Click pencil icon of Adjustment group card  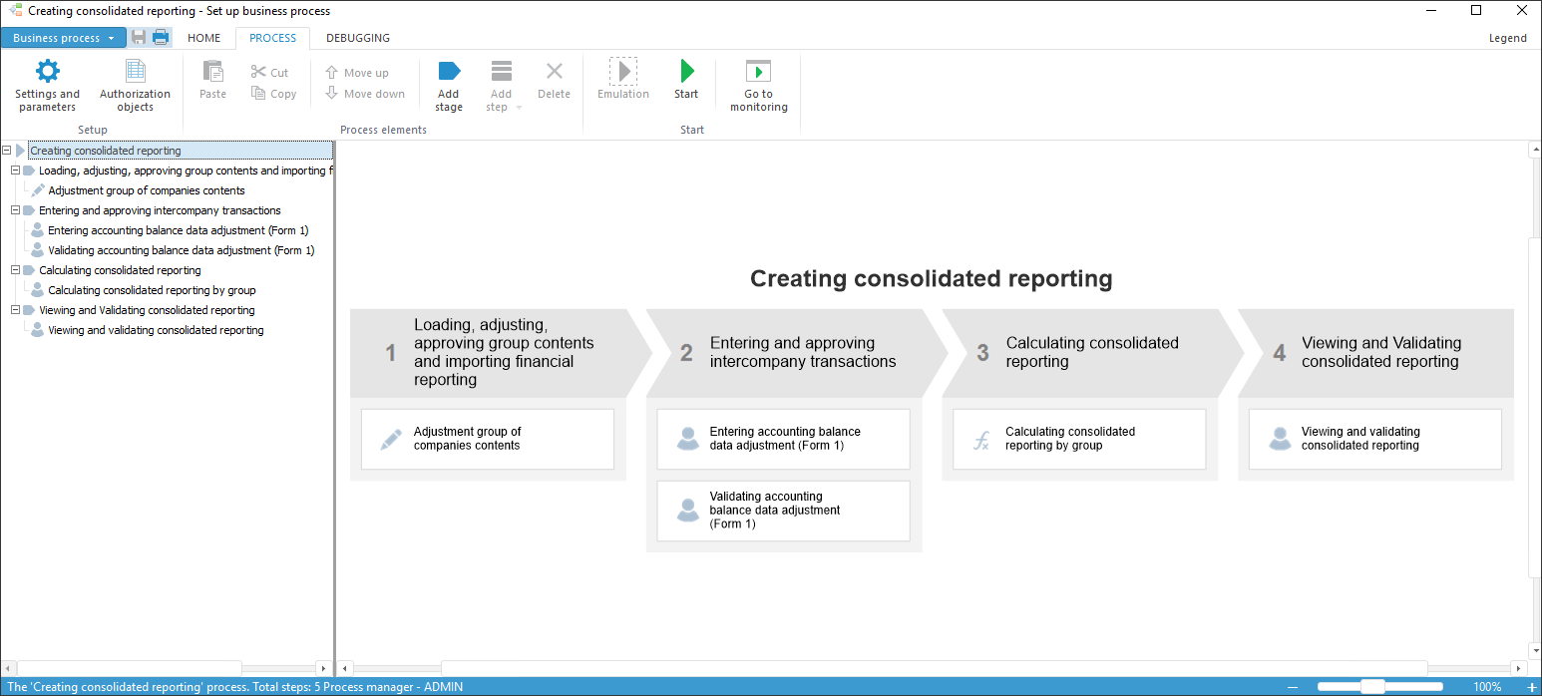tap(391, 440)
